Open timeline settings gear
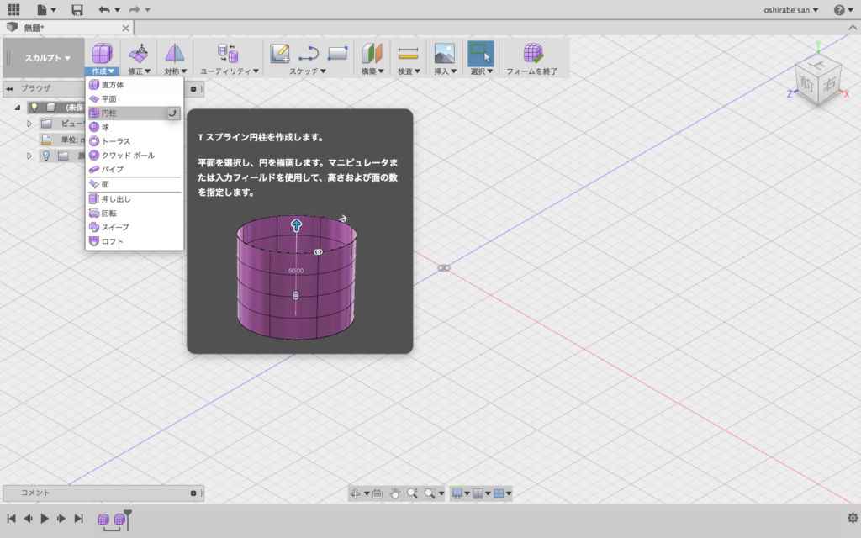861x538 pixels. (853, 518)
